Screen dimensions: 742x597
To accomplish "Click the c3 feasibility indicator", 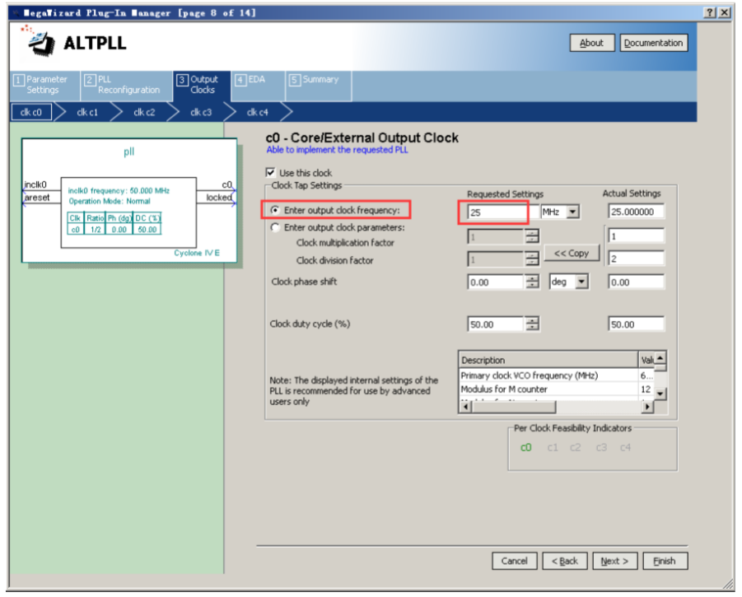I will [601, 447].
